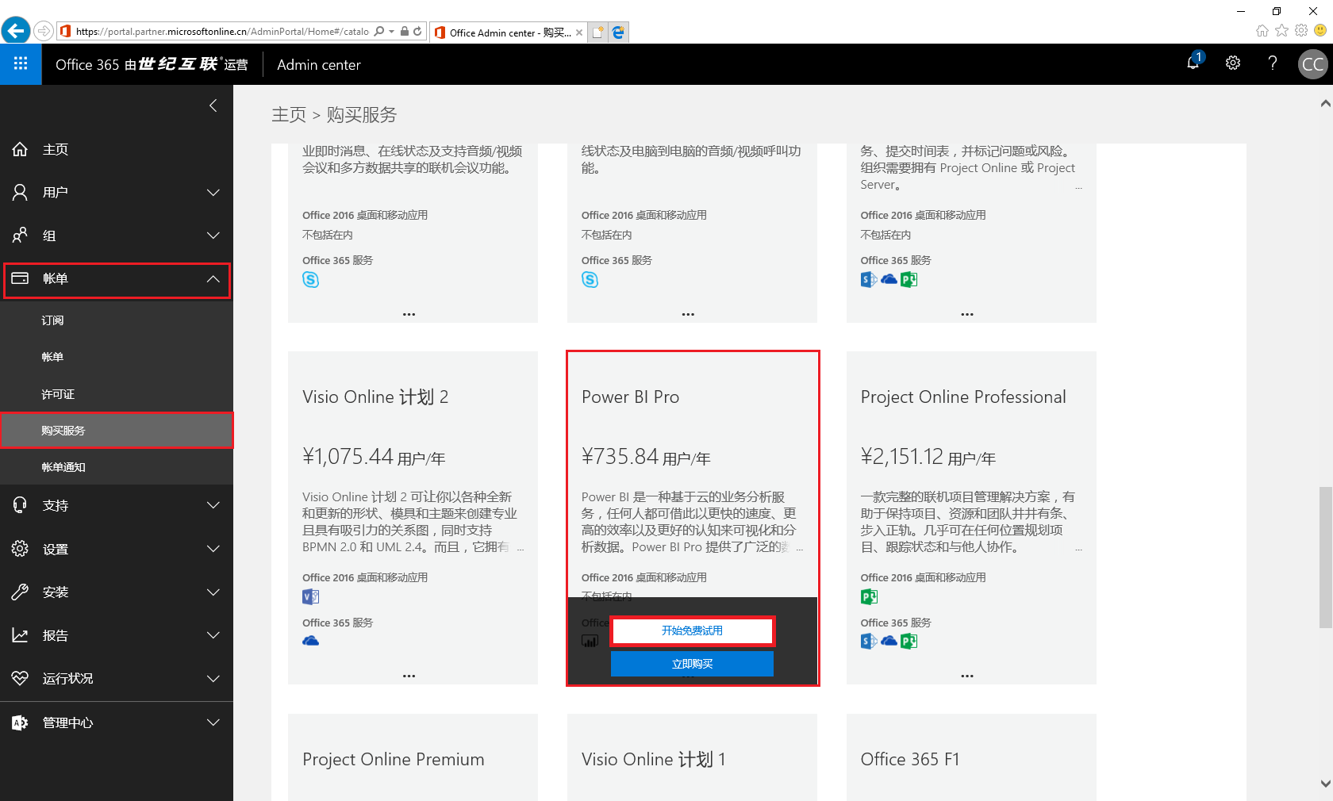Open the app launcher waffle icon
This screenshot has height=801, width=1333.
(x=21, y=64)
